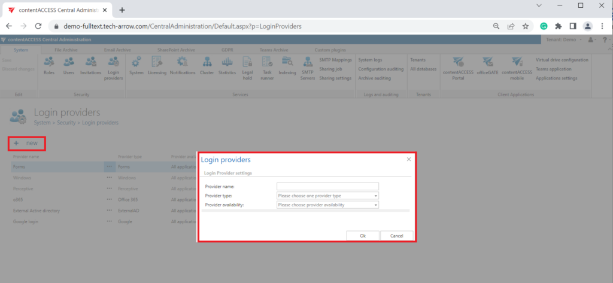613x283 pixels.
Task: Open the System logs link
Action: [370, 60]
